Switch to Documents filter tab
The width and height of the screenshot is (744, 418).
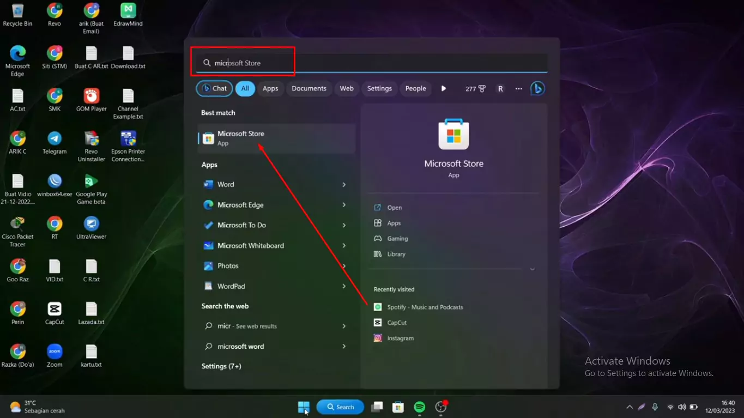[x=309, y=88]
